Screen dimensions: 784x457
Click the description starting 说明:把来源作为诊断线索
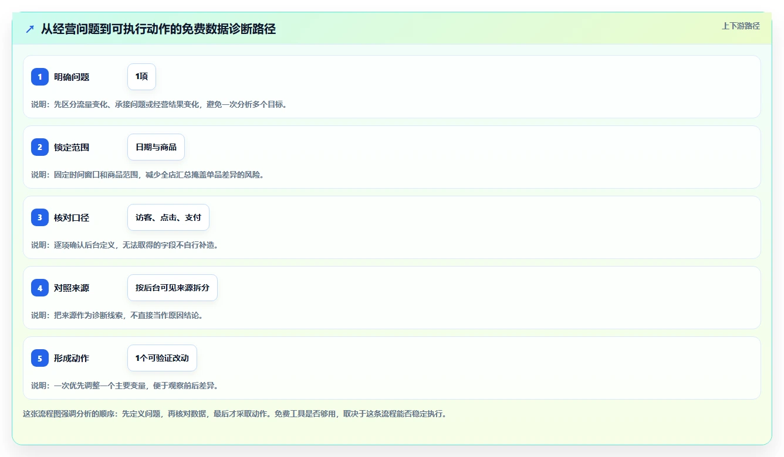click(117, 315)
